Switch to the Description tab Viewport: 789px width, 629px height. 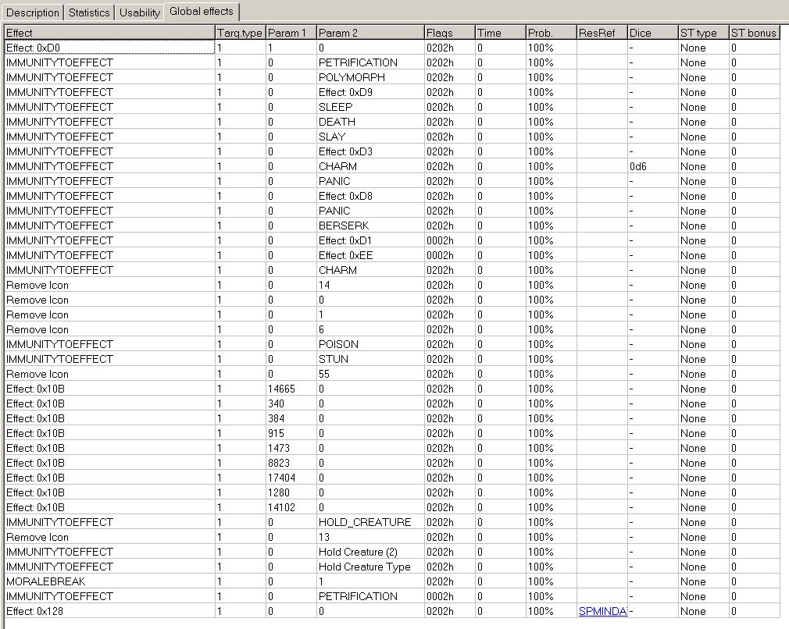pos(33,12)
